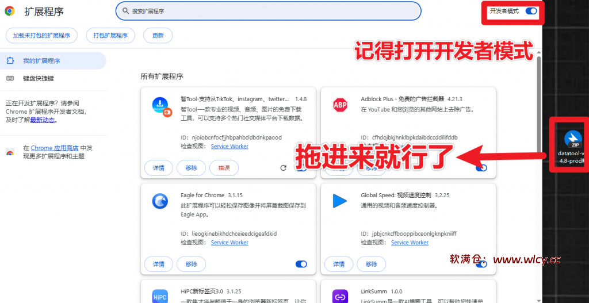This screenshot has width=589, height=303.
Task: Open 智Tool's Service Worker inspect link
Action: click(x=230, y=146)
